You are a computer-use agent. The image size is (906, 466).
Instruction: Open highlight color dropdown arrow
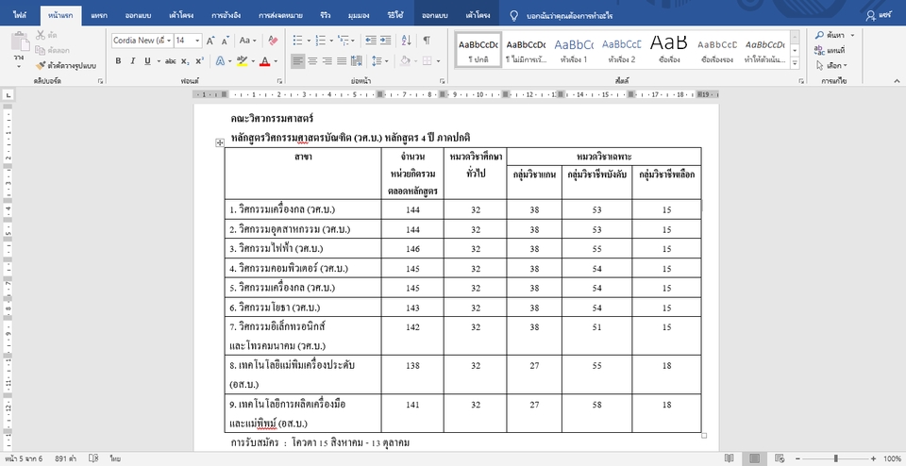pos(253,60)
